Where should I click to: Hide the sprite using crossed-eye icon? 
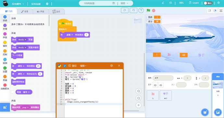click(x=161, y=85)
